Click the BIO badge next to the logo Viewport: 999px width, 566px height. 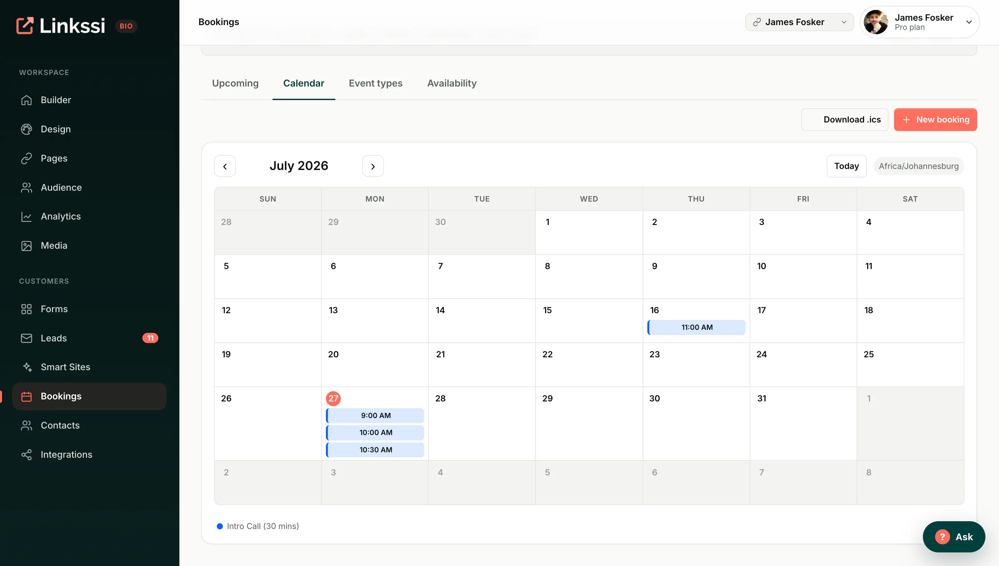(126, 26)
